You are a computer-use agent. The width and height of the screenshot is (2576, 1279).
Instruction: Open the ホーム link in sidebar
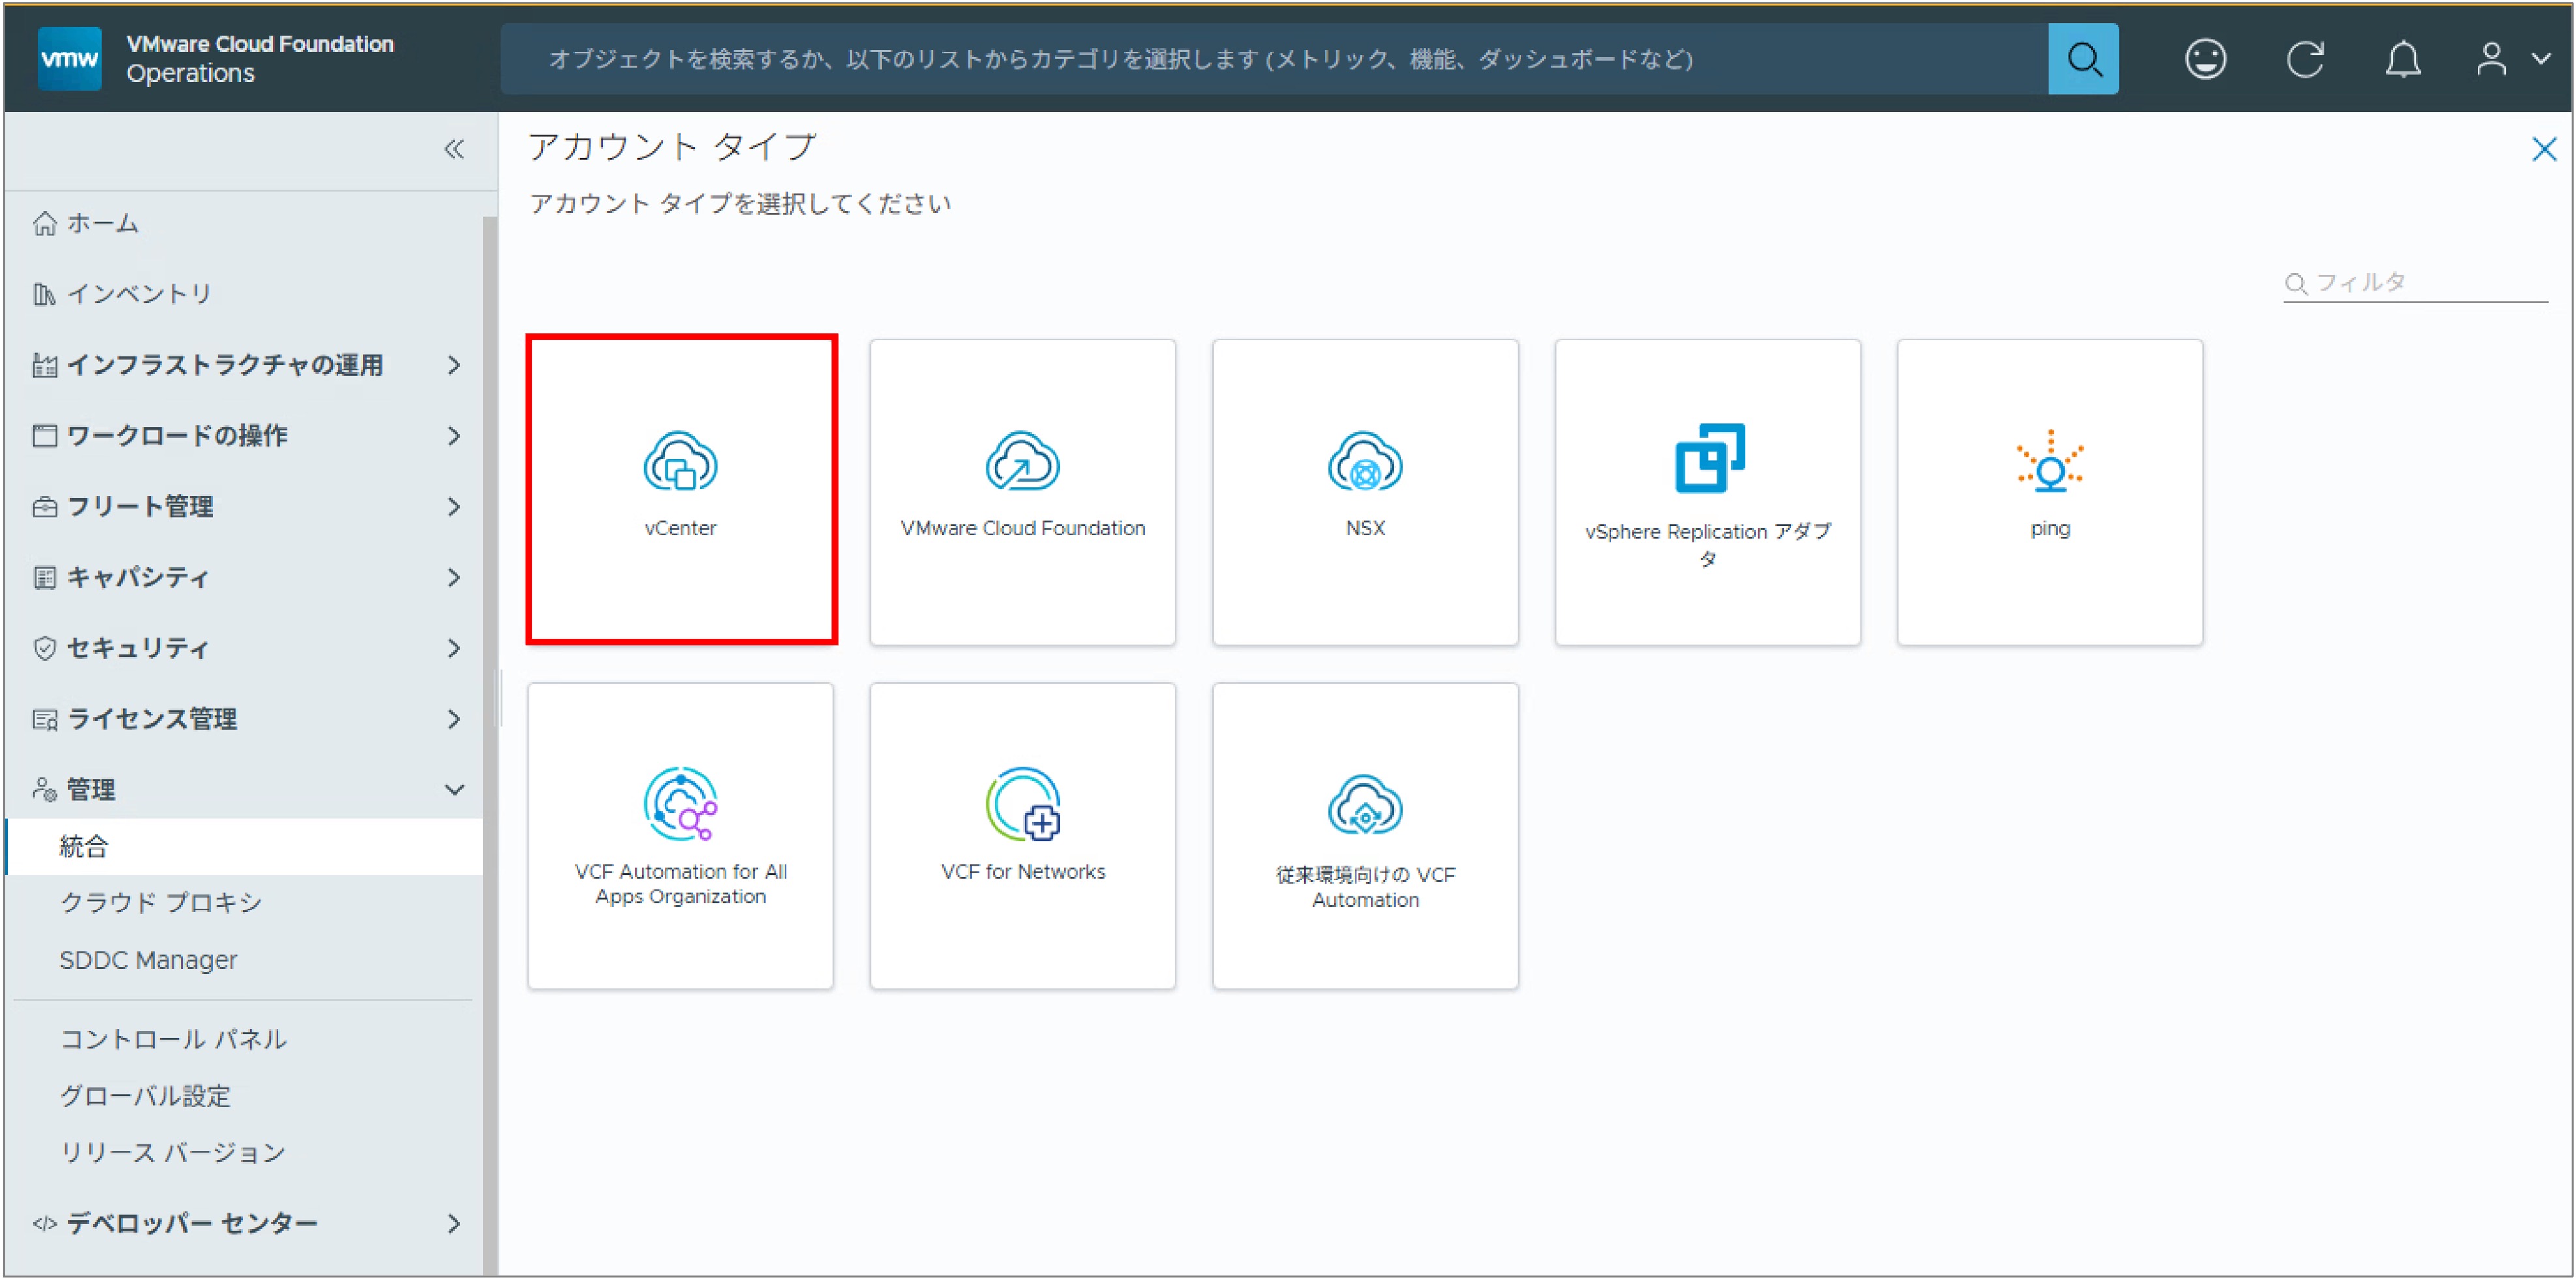tap(102, 222)
